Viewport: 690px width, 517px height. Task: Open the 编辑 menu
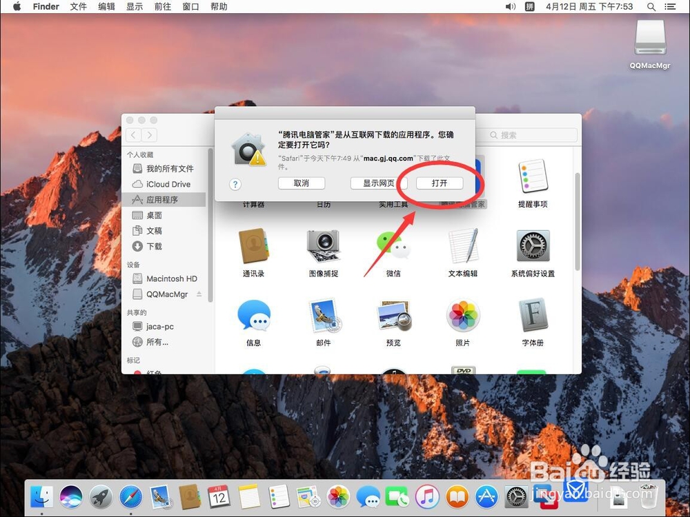tap(106, 7)
